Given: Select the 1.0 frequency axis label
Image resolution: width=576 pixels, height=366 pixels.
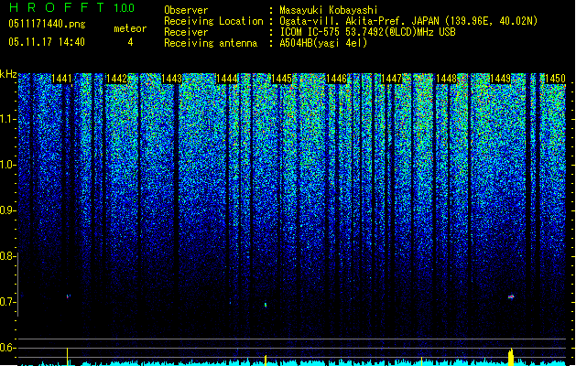Looking at the screenshot, I should 7,165.
